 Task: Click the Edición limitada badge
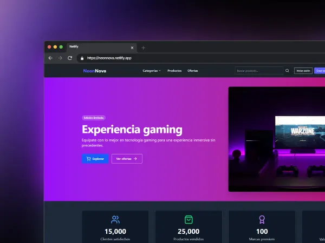[94, 118]
